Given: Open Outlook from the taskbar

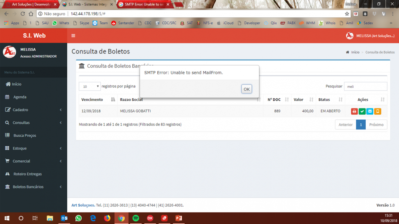Looking at the screenshot, I should click(x=64, y=218).
